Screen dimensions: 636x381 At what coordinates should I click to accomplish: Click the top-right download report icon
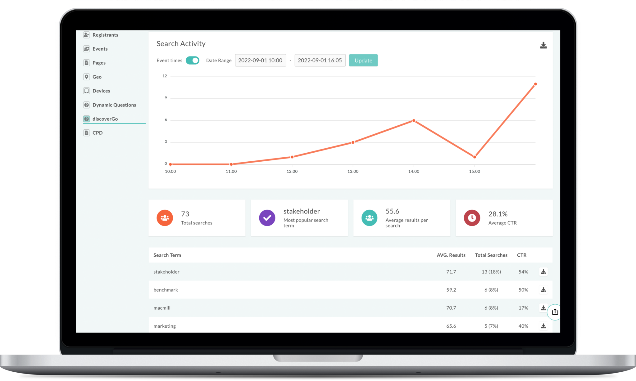tap(543, 44)
